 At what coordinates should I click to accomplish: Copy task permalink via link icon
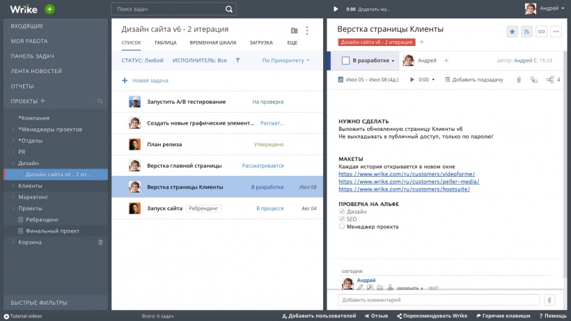click(541, 31)
